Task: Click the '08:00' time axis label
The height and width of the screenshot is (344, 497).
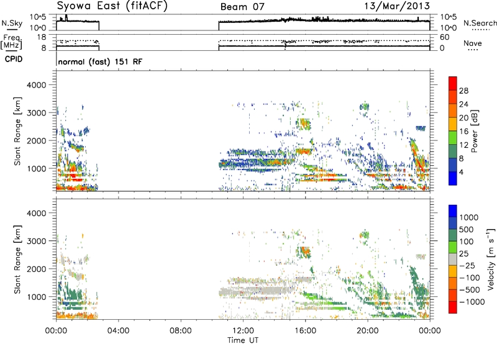Action: (x=181, y=331)
